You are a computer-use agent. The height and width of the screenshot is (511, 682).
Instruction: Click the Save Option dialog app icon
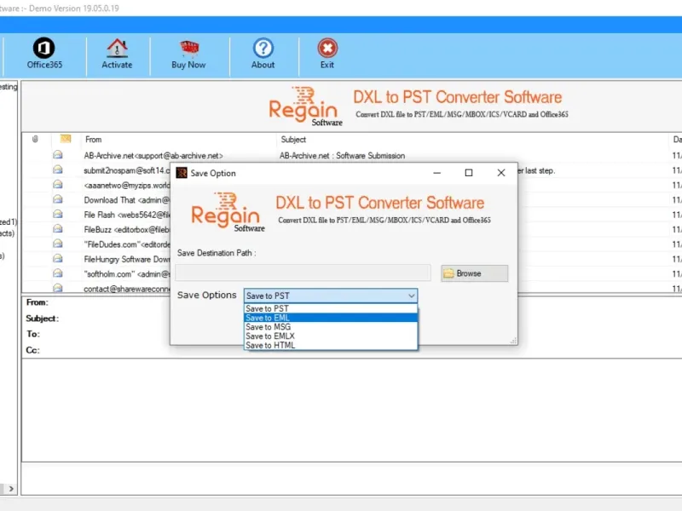[x=182, y=173]
